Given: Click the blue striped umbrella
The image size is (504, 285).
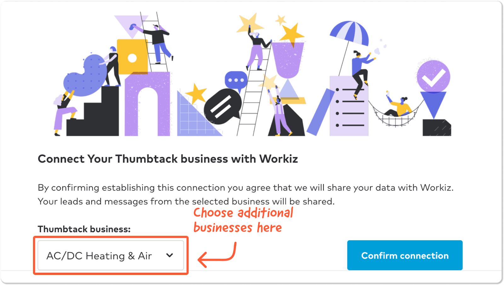Looking at the screenshot, I should (350, 32).
